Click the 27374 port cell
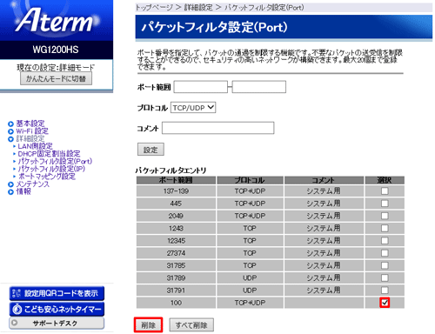Screen dimensions: 435x334 point(176,253)
